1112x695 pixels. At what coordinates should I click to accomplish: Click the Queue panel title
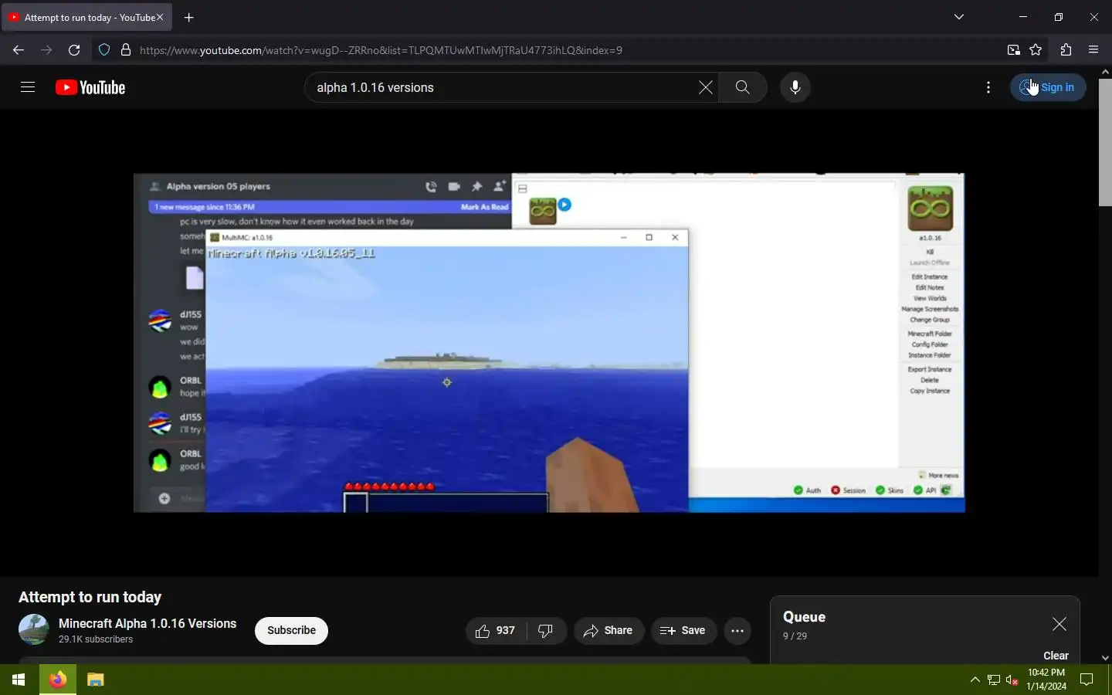(804, 617)
